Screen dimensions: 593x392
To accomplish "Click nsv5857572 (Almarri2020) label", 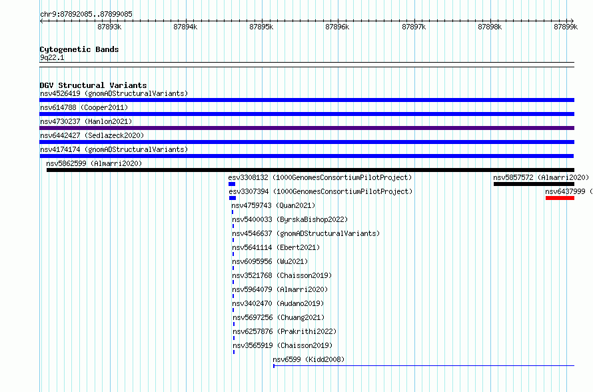I will click(541, 177).
